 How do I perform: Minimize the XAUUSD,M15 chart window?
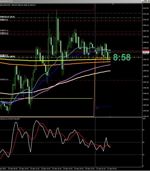pos(143,1)
